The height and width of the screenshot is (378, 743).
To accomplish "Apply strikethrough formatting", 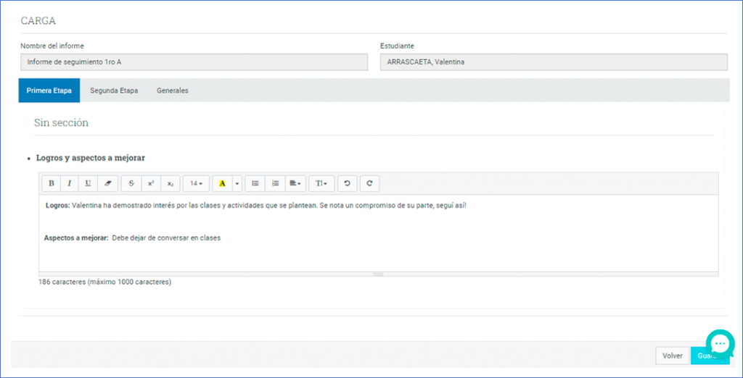I will (131, 183).
